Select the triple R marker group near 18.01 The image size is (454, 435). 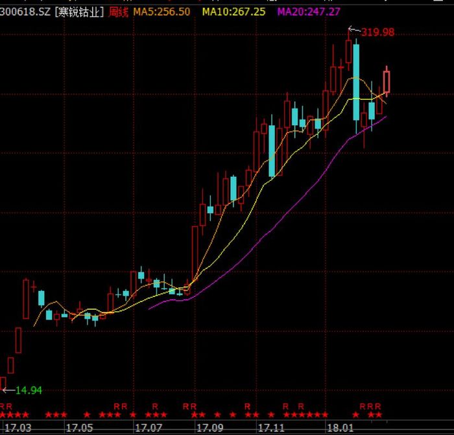point(370,406)
